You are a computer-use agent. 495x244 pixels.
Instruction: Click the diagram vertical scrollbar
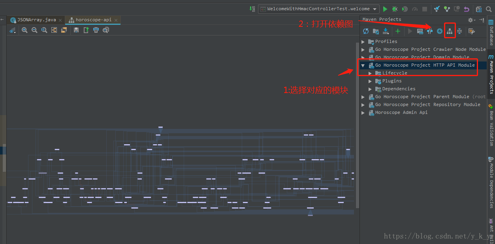(x=358, y=125)
